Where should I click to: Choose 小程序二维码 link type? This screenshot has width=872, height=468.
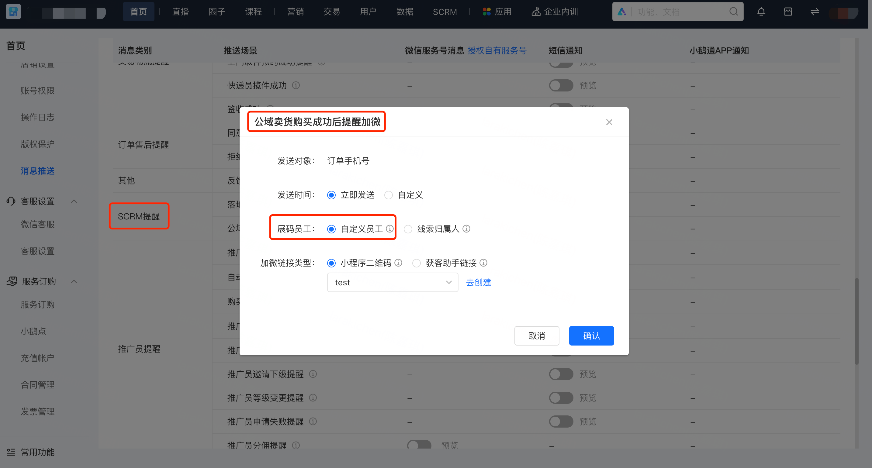331,263
